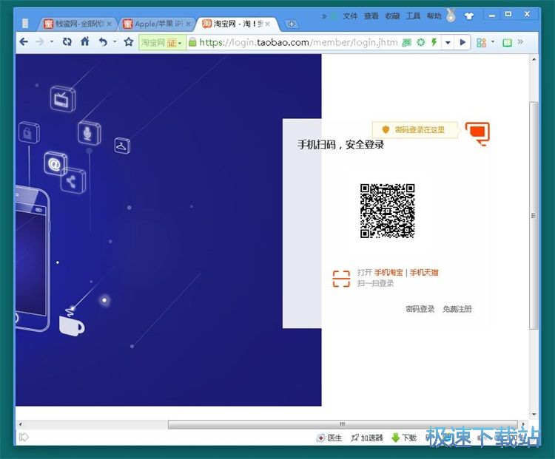Click the shopping bag icon in the blue banner

29,132
